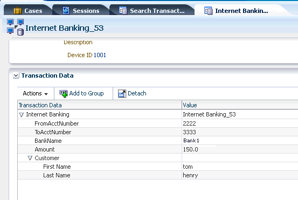The height and width of the screenshot is (200, 298).
Task: Collapse the Internet Banking tree node
Action: pos(22,115)
